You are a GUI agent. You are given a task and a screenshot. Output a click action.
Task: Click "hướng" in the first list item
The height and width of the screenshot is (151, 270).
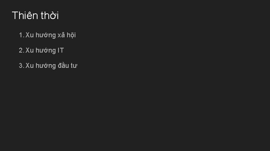pyautogui.click(x=46, y=35)
